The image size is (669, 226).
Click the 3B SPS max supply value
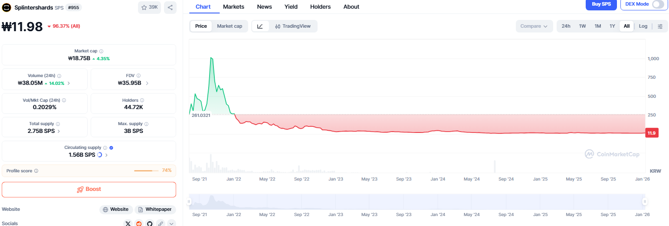[133, 131]
